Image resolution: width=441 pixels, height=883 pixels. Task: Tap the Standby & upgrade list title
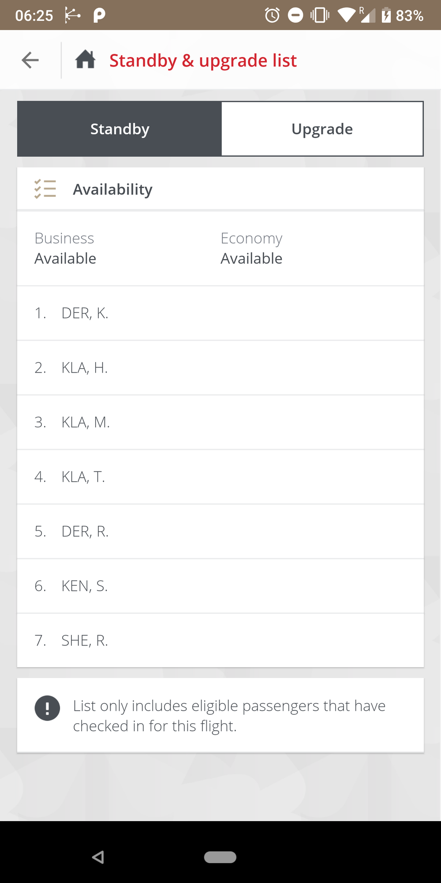[203, 60]
